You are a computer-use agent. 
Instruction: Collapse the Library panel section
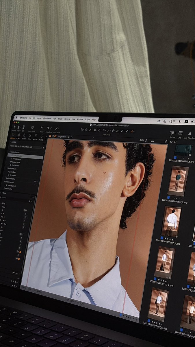coord(11,142)
